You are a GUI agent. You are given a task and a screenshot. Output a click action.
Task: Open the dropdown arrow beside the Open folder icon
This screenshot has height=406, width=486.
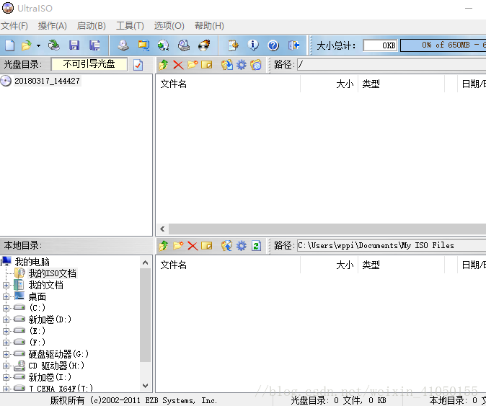(38, 45)
